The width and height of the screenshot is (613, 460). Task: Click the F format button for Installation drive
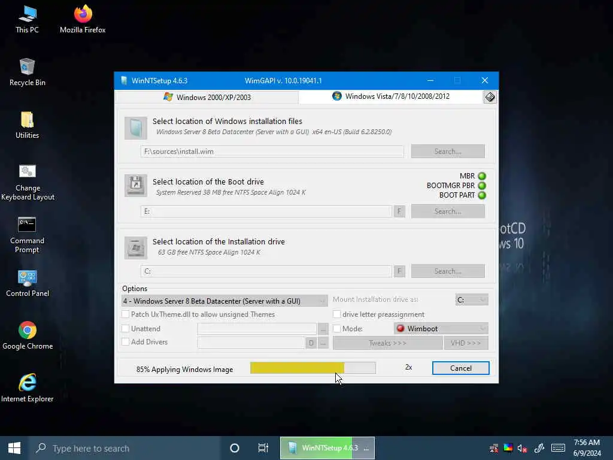tap(399, 271)
